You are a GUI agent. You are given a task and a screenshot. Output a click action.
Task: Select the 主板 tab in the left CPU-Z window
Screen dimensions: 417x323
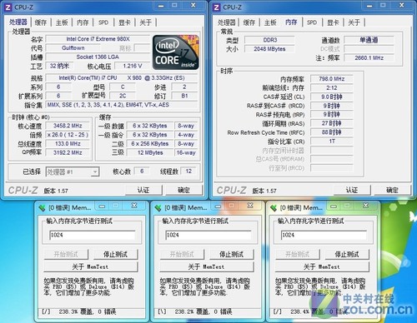click(x=62, y=22)
